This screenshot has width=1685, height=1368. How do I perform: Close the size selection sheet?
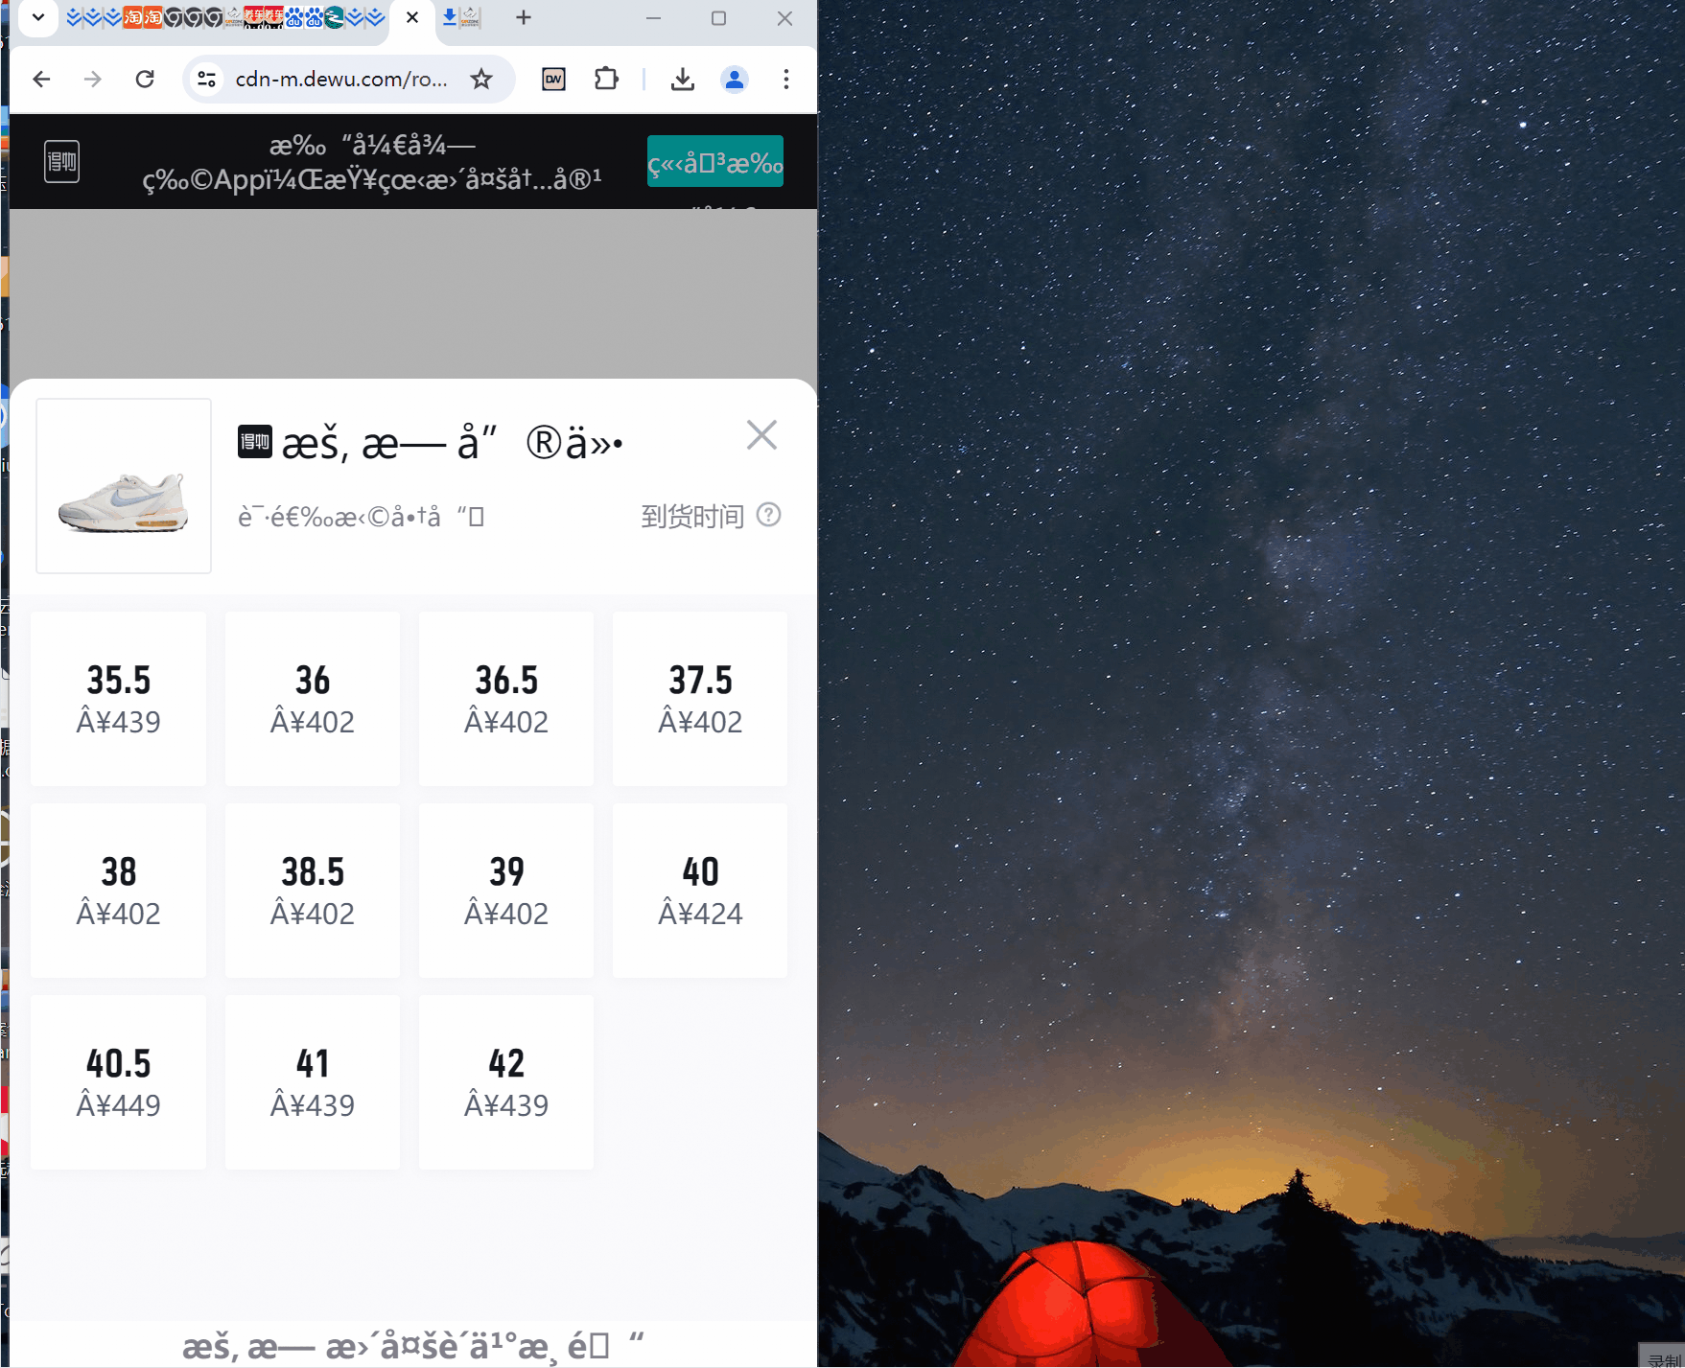761,435
